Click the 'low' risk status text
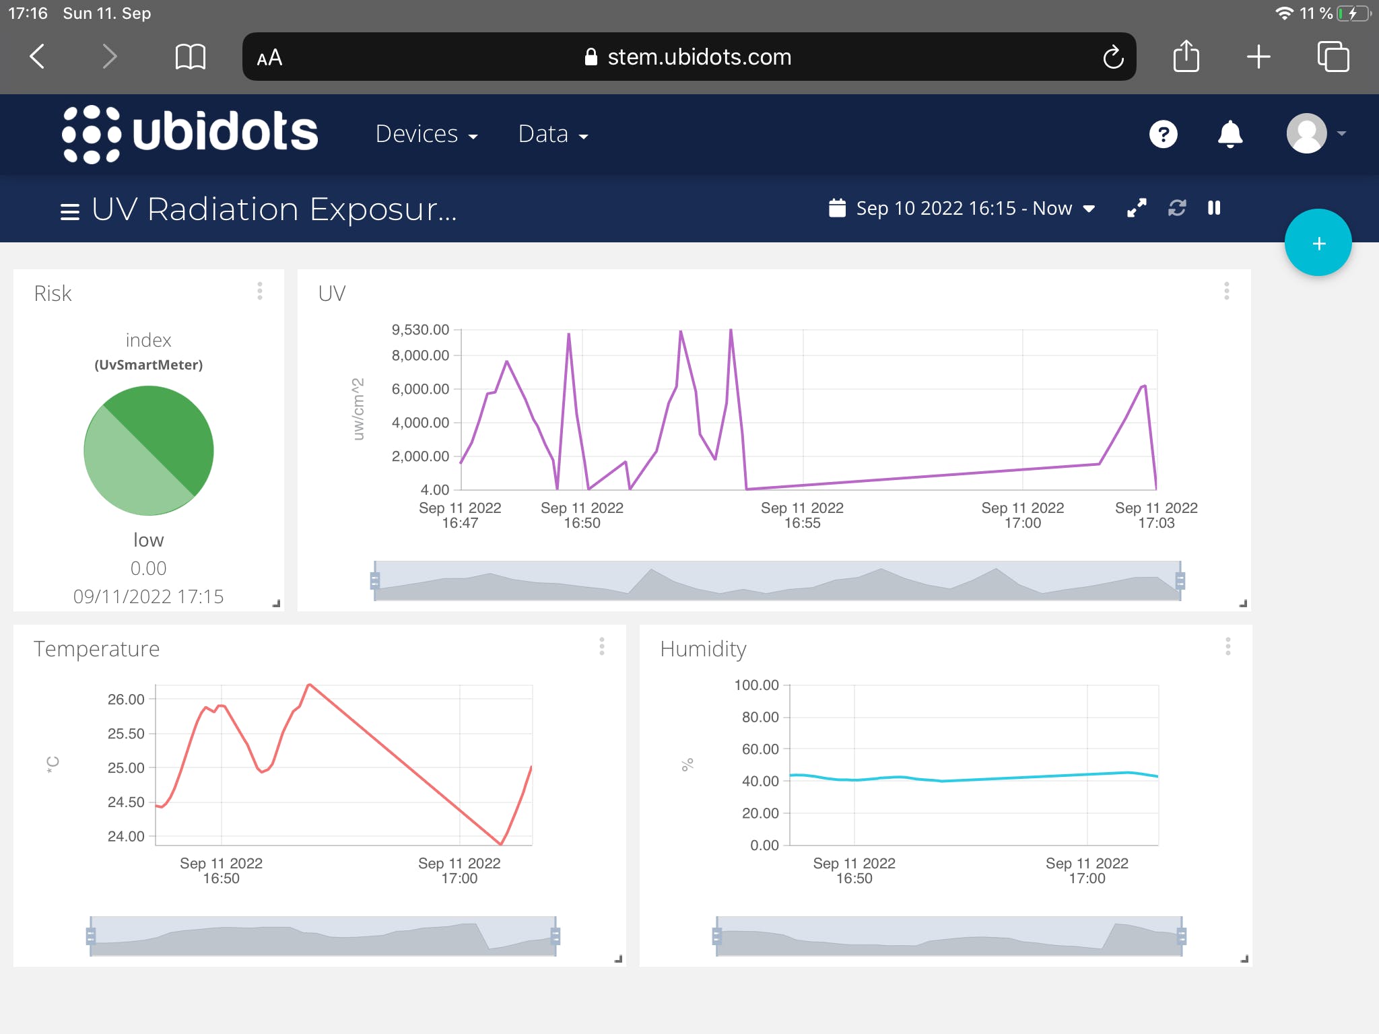This screenshot has width=1379, height=1034. tap(149, 540)
